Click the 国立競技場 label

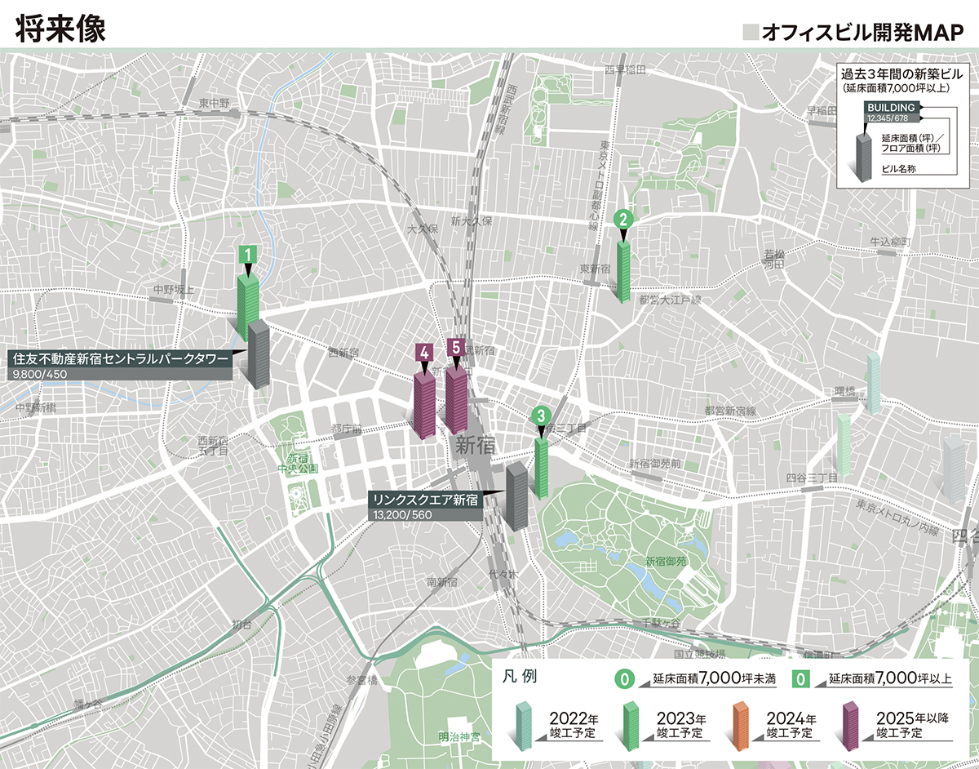point(698,654)
